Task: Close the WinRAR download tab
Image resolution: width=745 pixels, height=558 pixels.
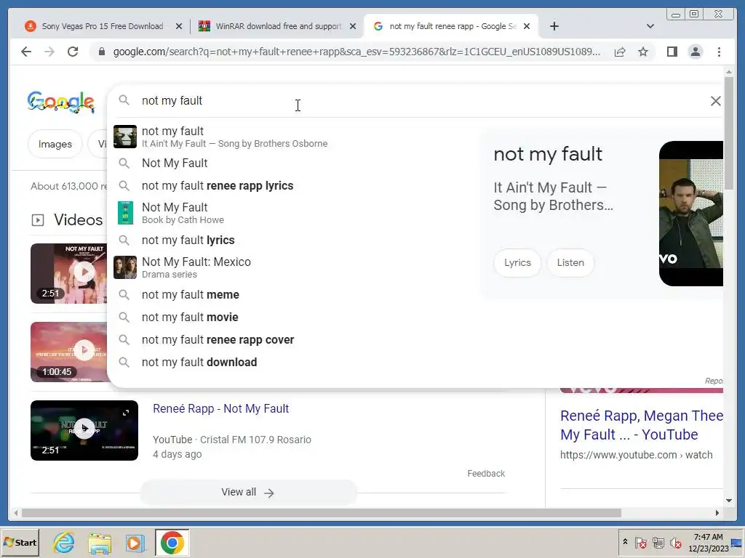Action: pyautogui.click(x=353, y=27)
